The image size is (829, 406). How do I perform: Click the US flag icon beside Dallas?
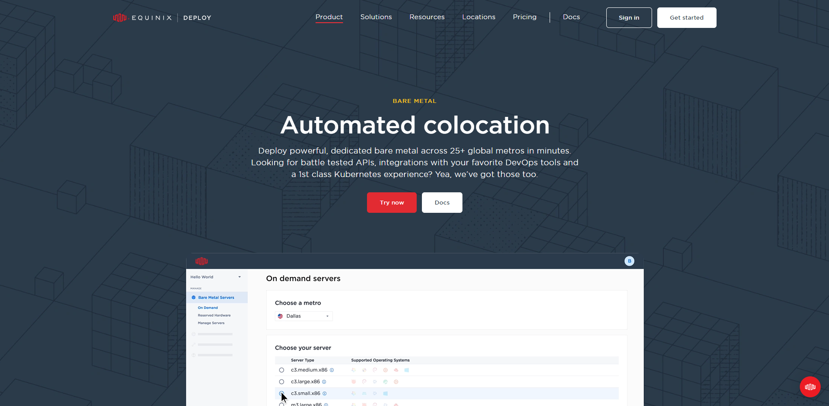pyautogui.click(x=280, y=316)
